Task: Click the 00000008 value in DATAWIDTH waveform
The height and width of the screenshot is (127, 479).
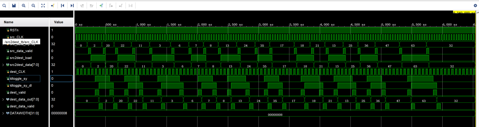Action: [275, 115]
